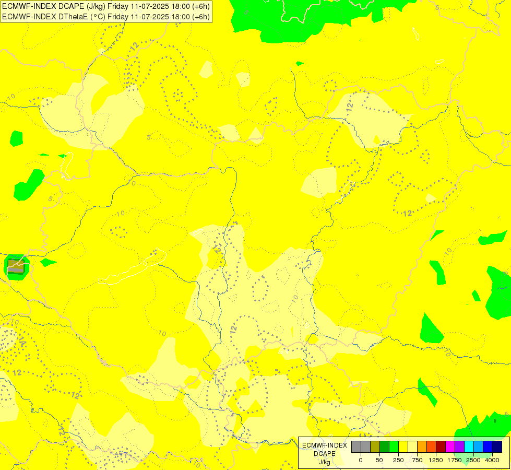Click the bright green legend swatch

click(394, 446)
